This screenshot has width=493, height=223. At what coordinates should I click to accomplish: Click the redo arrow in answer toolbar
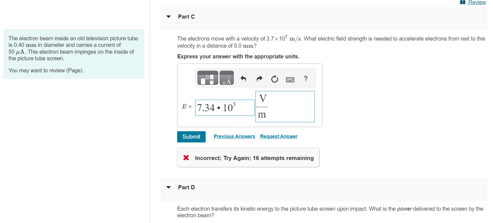pos(259,79)
